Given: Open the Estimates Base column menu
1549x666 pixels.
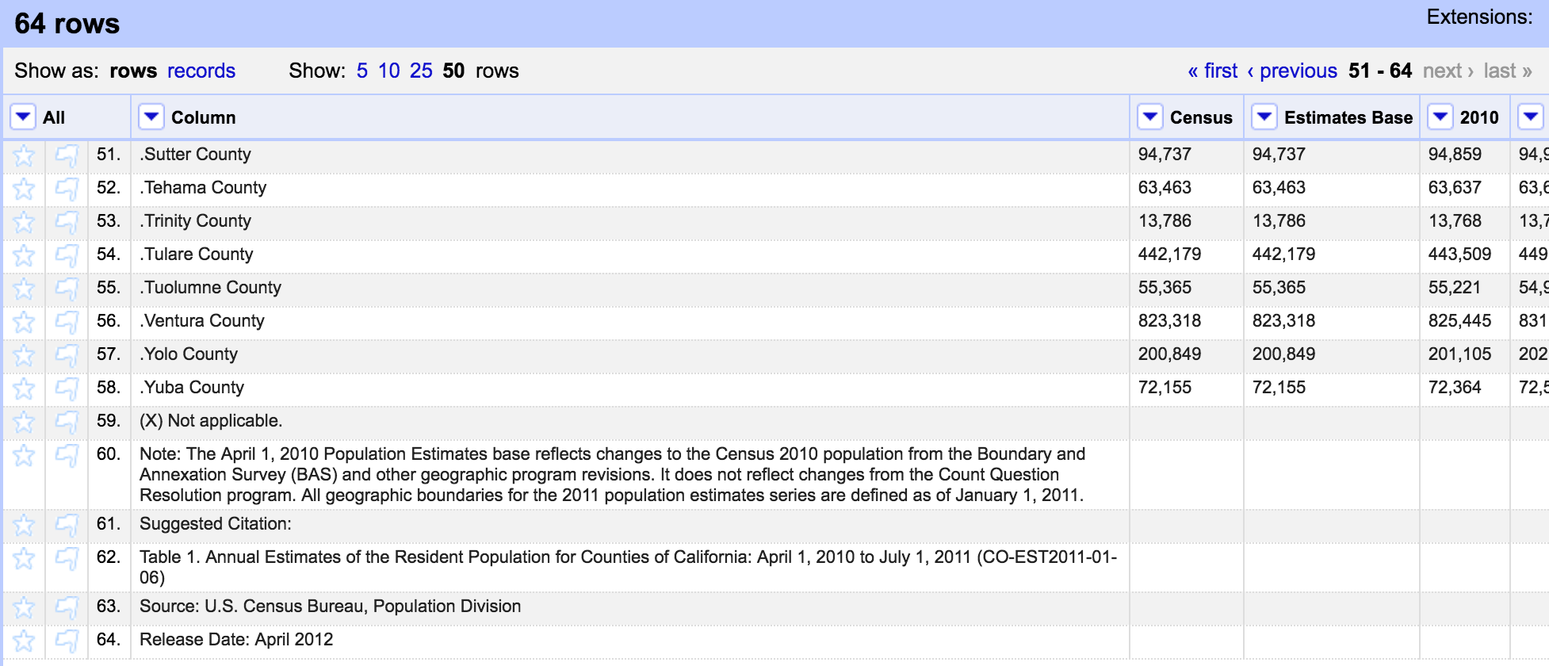Looking at the screenshot, I should (1264, 117).
